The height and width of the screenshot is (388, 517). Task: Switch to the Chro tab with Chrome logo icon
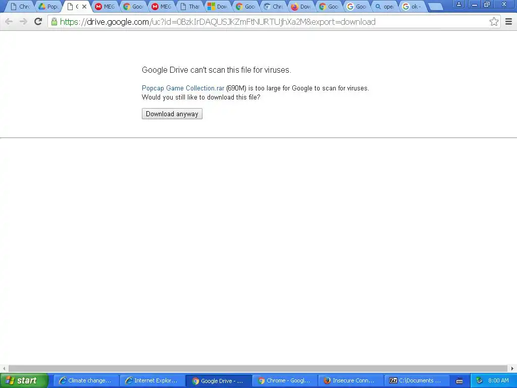pos(273,7)
